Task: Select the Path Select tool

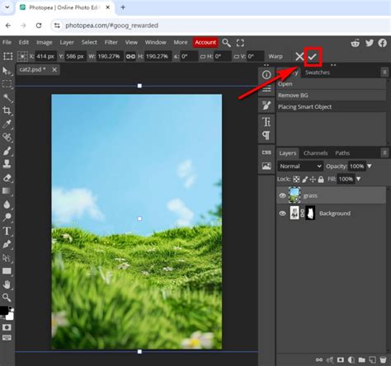Action: [x=7, y=258]
